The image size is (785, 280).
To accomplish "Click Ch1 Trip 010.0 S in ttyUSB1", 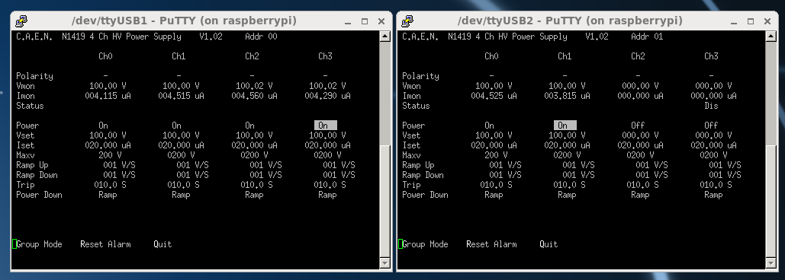I will 183,185.
